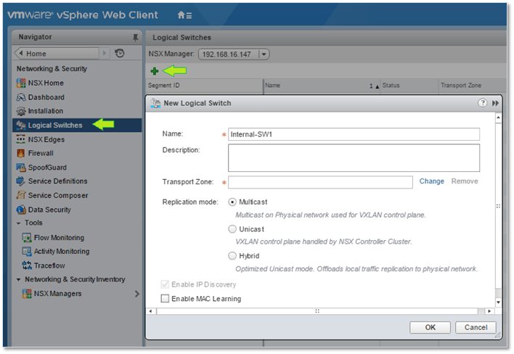Image resolution: width=514 pixels, height=354 pixels.
Task: Click the Service Definitions icon
Action: [x=21, y=181]
